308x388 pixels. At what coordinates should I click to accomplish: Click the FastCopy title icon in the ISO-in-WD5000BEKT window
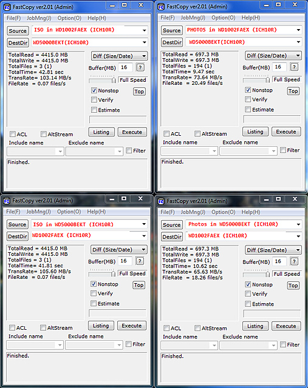click(7, 201)
